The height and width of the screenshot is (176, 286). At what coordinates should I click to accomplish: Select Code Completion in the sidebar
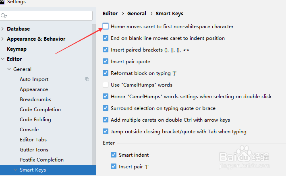40,110
